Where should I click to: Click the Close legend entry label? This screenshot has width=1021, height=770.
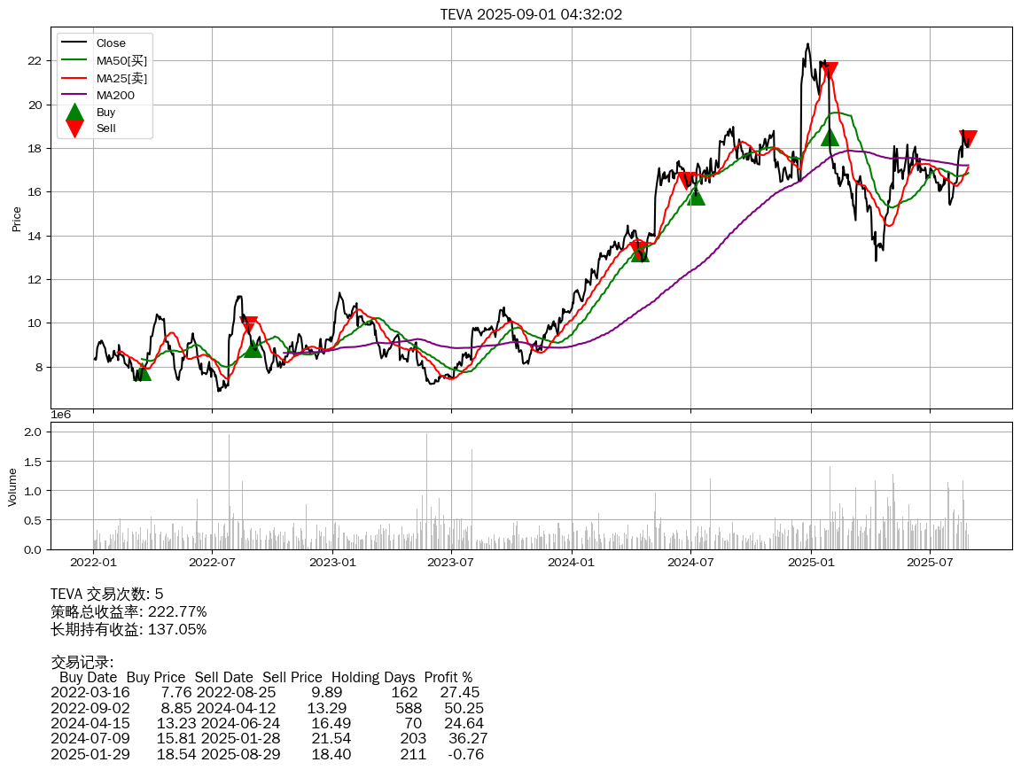click(x=111, y=43)
